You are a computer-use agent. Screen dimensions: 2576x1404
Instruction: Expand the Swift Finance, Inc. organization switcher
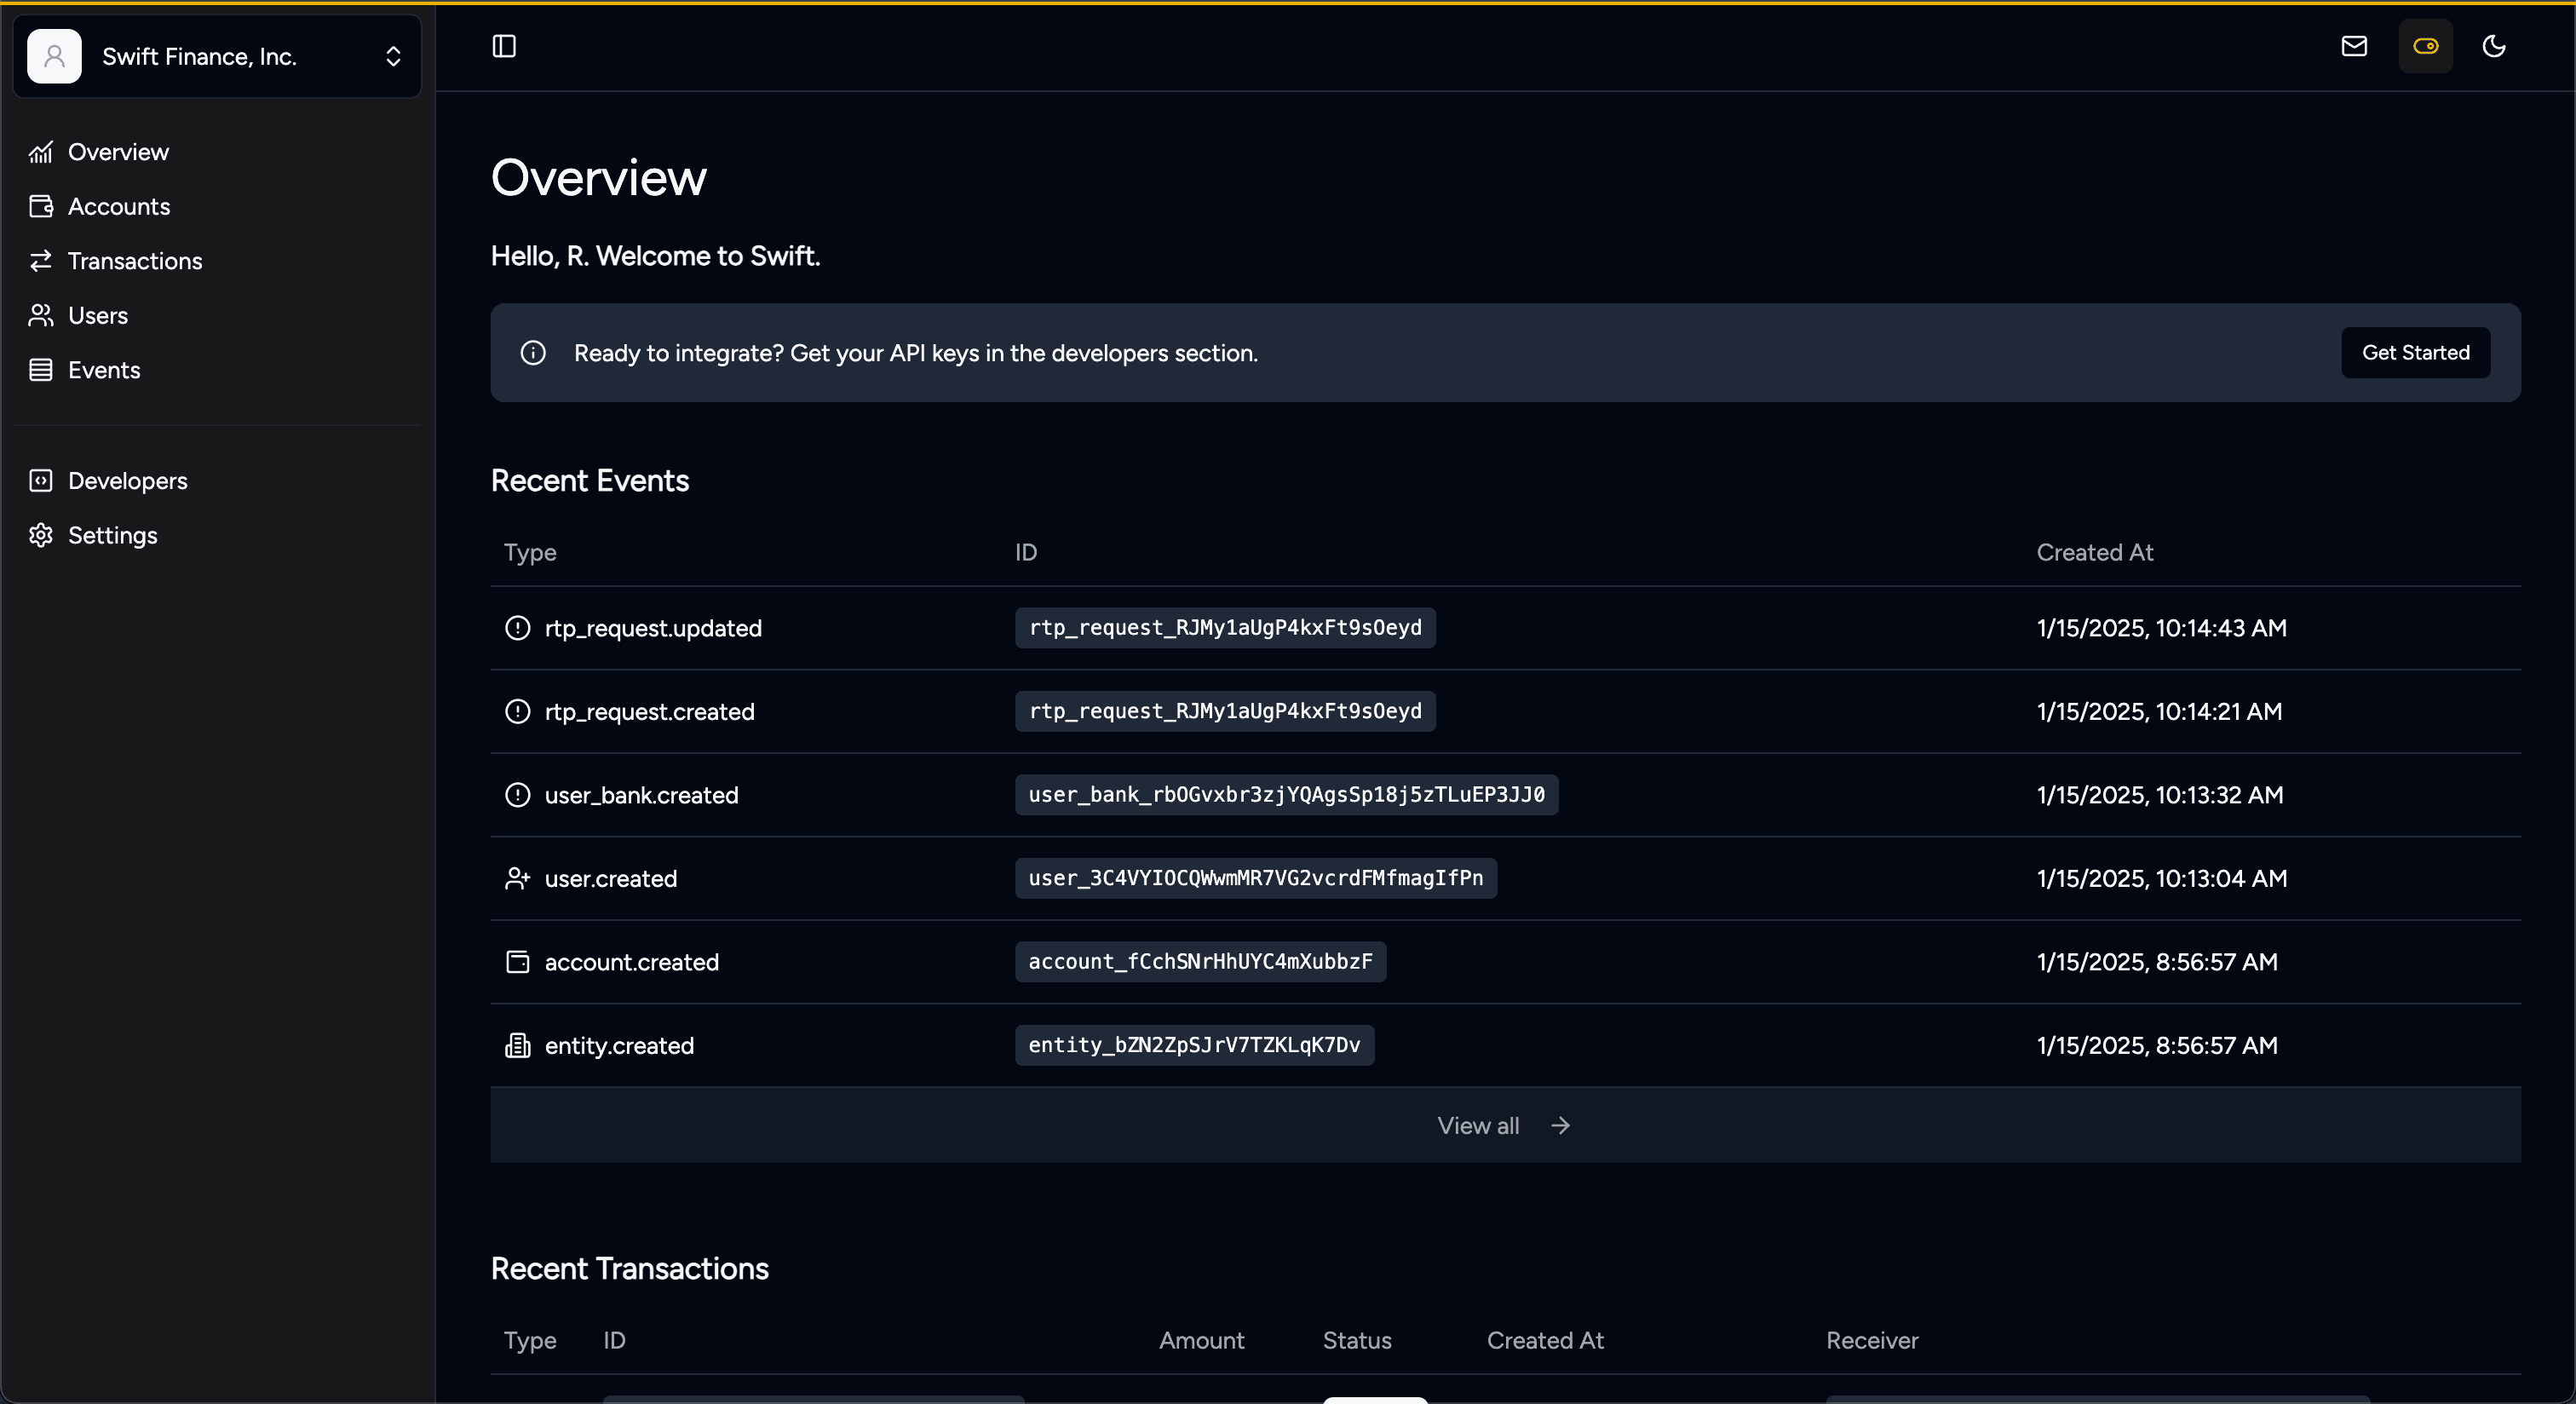(217, 56)
